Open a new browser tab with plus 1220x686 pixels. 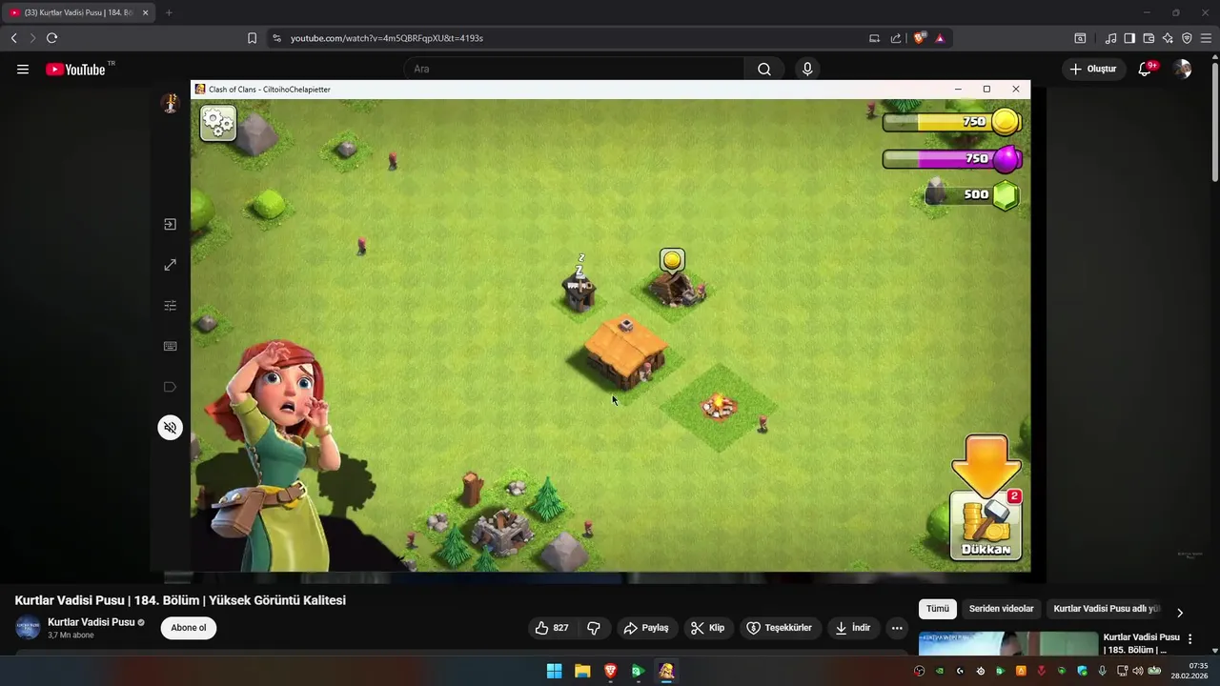pyautogui.click(x=169, y=12)
